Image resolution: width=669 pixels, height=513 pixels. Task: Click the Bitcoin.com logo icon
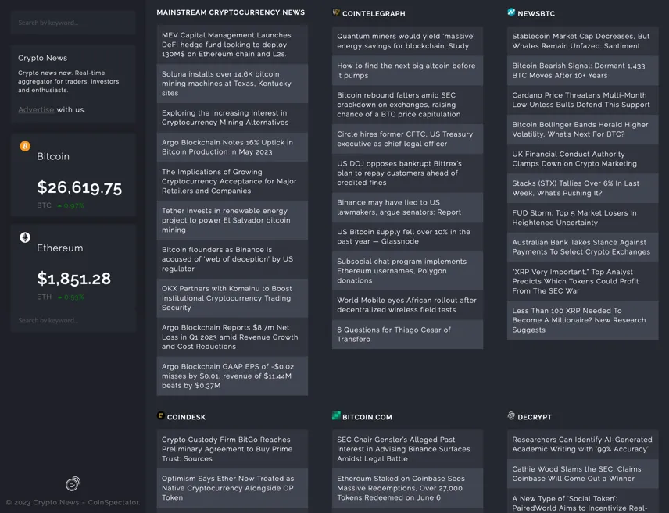click(336, 415)
